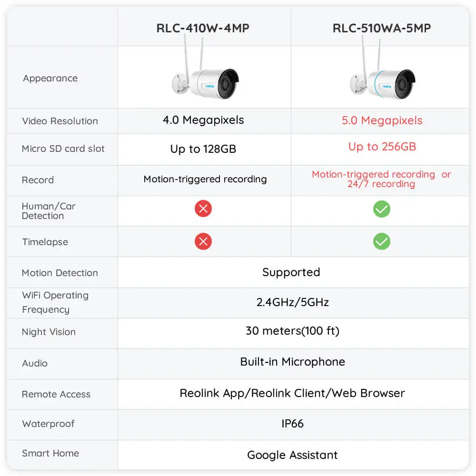Click the red Up to 256GB text

pyautogui.click(x=382, y=147)
